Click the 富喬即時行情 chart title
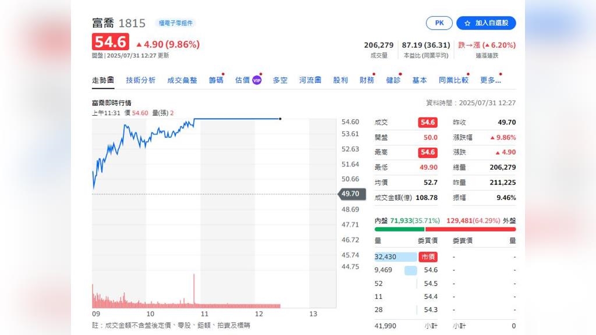 tap(111, 103)
